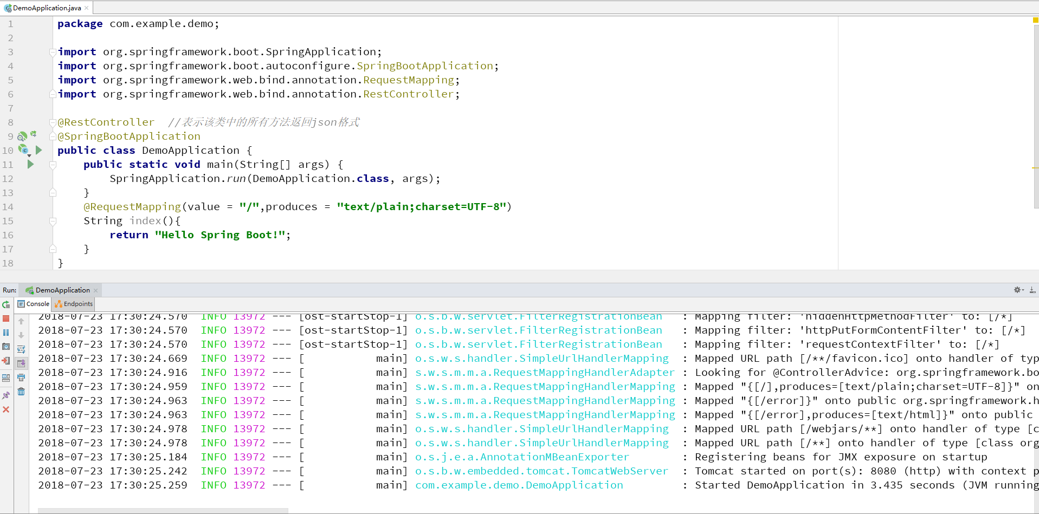
Task: Hide the Run tool window
Action: 1032,290
